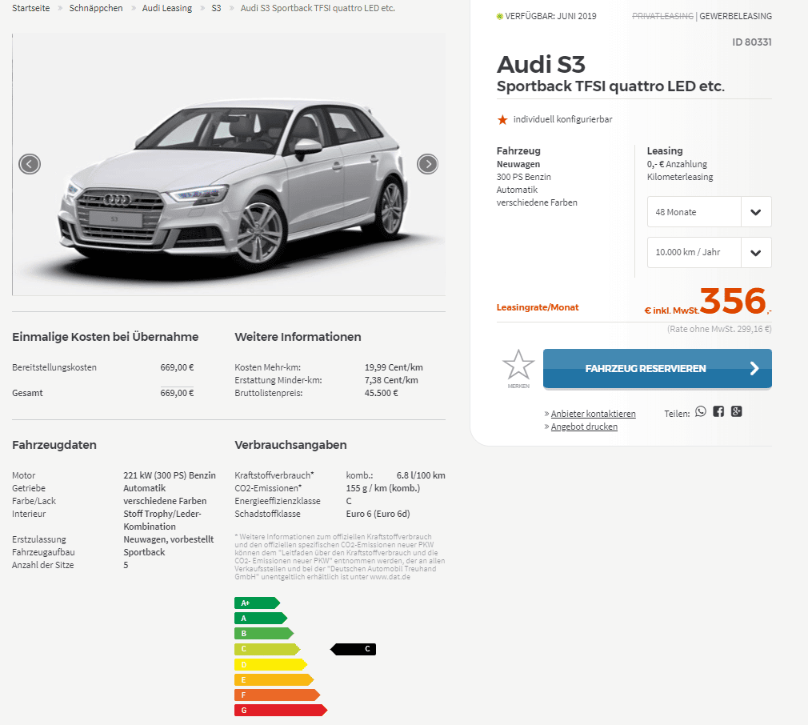Click the 6.8 l/100 km consumption value
This screenshot has height=725, width=808.
421,475
